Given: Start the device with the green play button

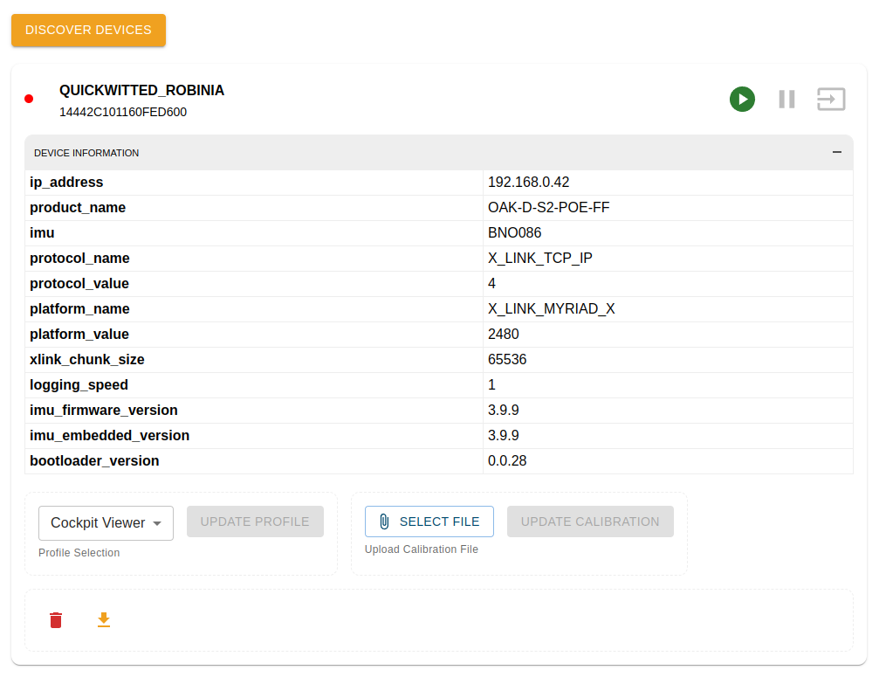Looking at the screenshot, I should click(742, 99).
